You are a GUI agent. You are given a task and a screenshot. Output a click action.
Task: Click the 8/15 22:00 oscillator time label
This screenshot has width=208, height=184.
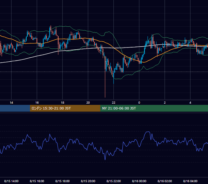(x=113, y=181)
